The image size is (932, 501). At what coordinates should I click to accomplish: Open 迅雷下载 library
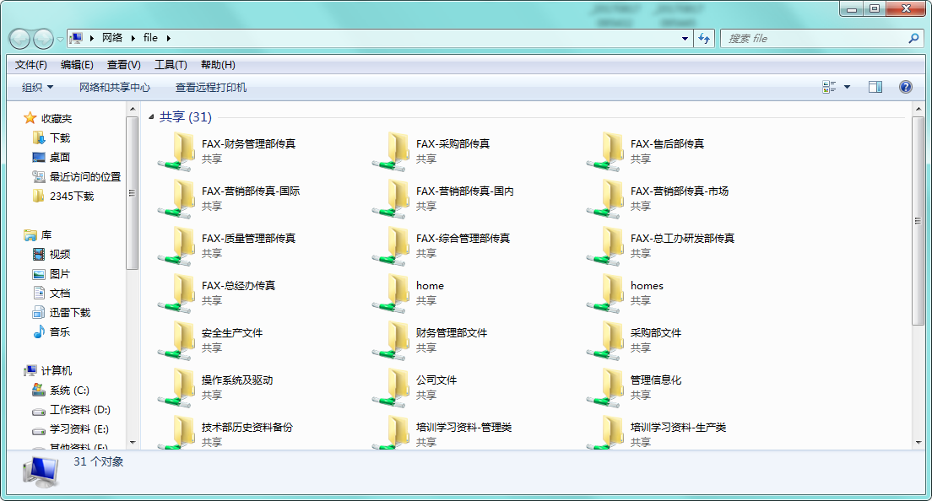click(70, 312)
